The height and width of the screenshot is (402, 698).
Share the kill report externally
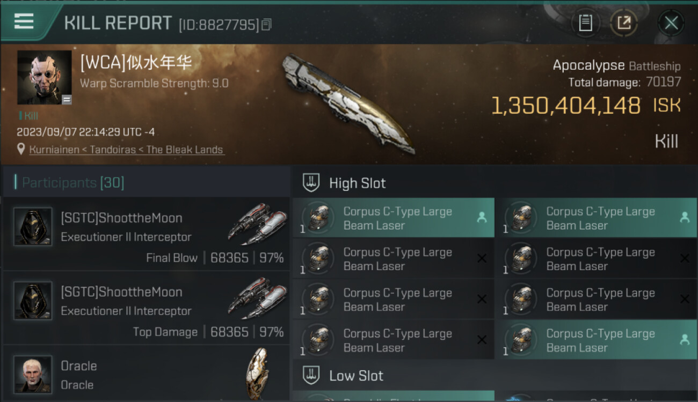[624, 23]
